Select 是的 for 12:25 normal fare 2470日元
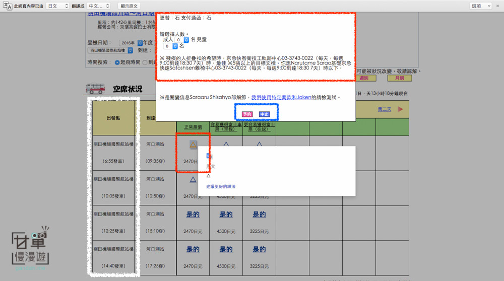This screenshot has width=504, height=281. 193,215
